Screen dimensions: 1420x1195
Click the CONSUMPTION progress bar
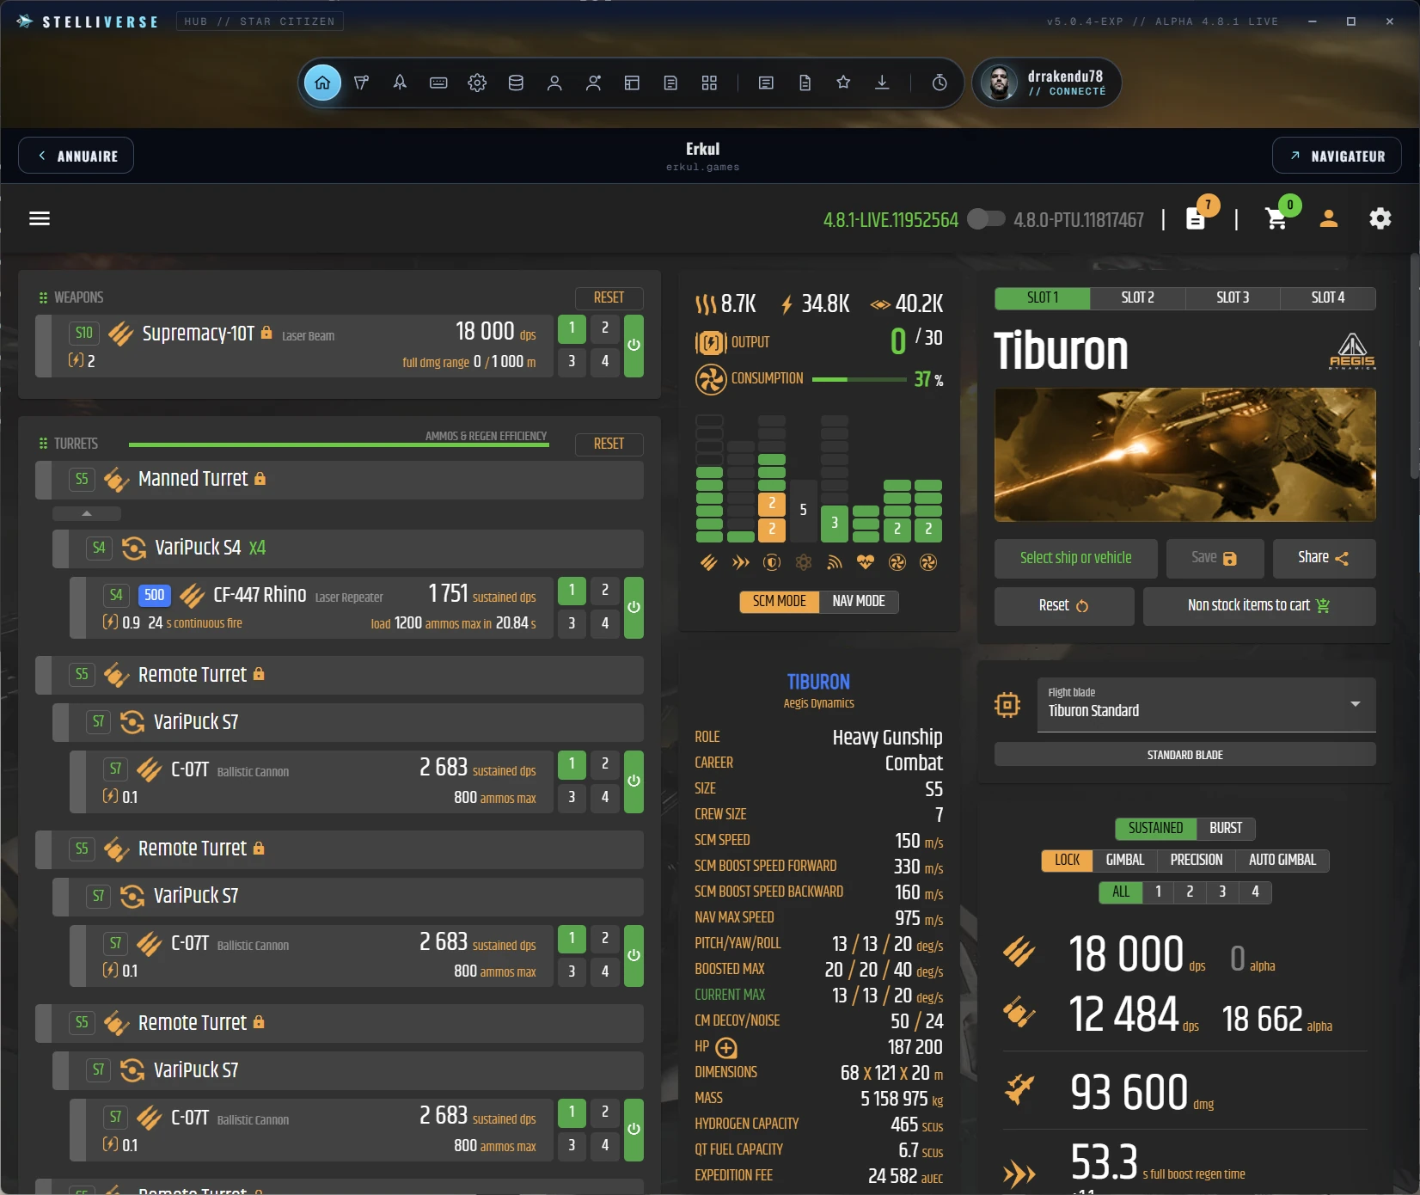(859, 380)
